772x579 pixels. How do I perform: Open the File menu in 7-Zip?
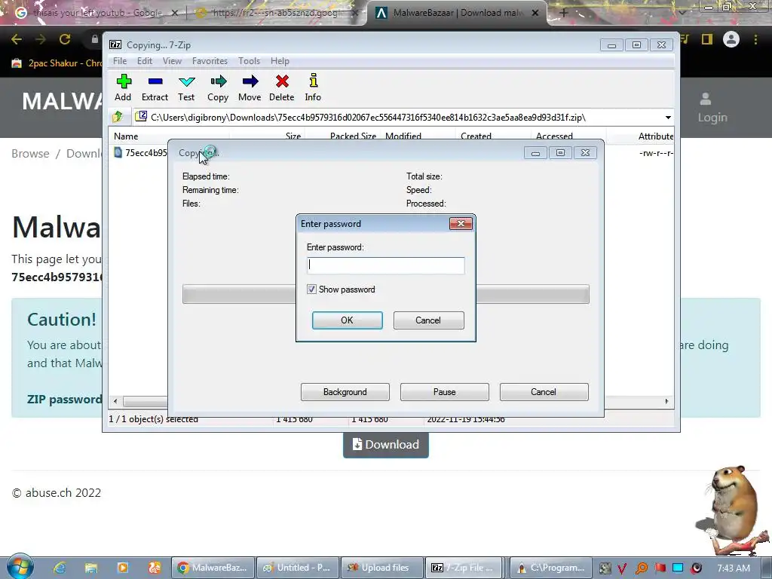[x=120, y=60]
